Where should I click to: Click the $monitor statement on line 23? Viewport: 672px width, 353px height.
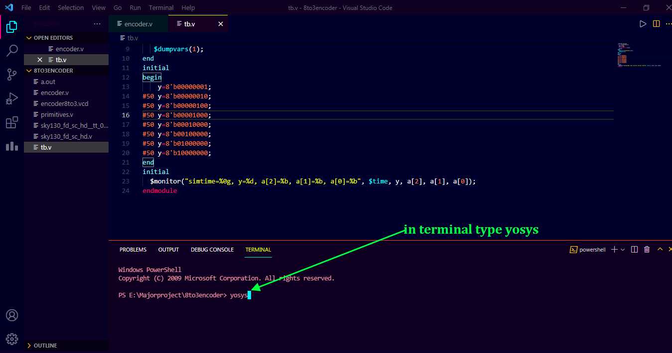pos(313,181)
